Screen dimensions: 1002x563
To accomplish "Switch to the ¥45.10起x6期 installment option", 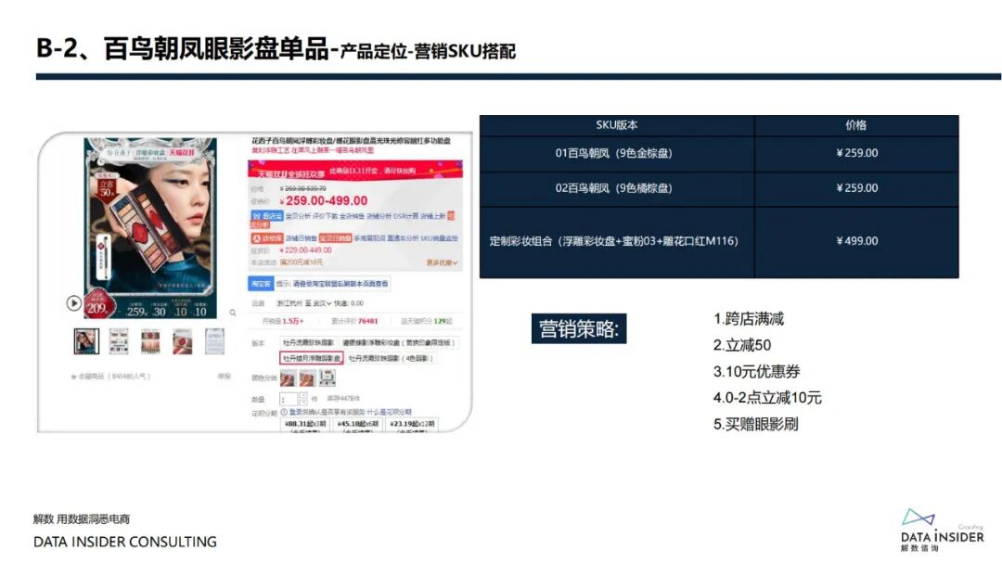I will (358, 423).
